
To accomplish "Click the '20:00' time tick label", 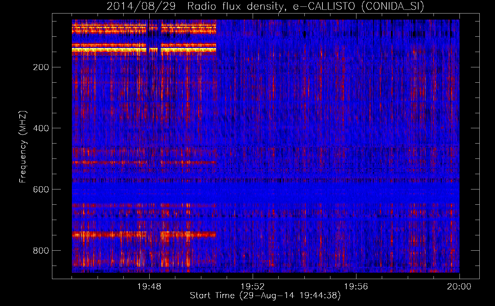I will coord(459,287).
